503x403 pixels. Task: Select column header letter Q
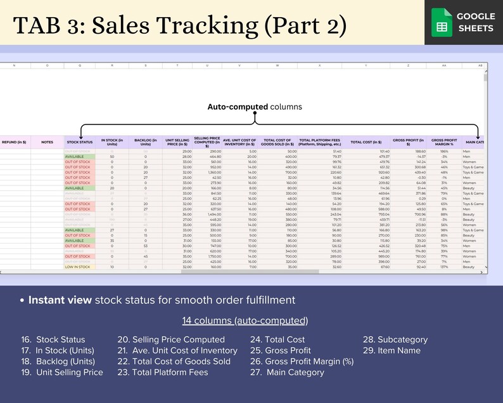click(x=80, y=65)
